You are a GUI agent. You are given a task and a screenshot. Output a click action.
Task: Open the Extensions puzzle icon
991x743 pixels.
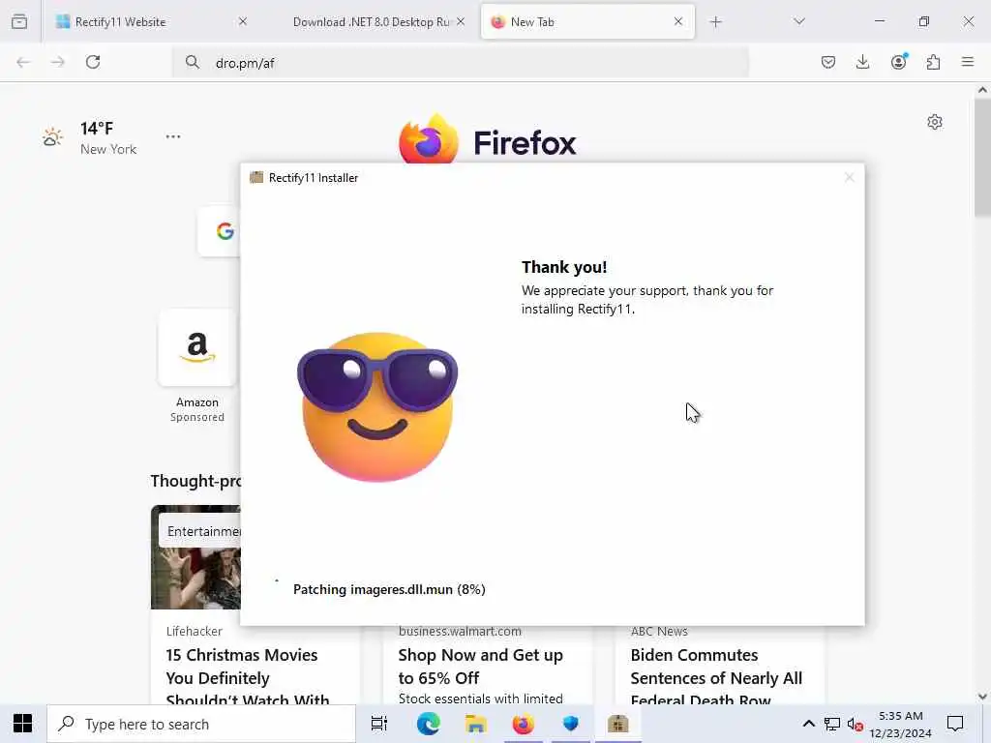click(x=933, y=62)
